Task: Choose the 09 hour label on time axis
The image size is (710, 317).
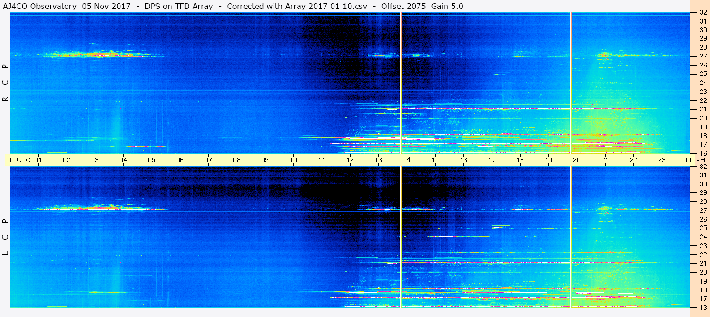Action: coord(265,160)
